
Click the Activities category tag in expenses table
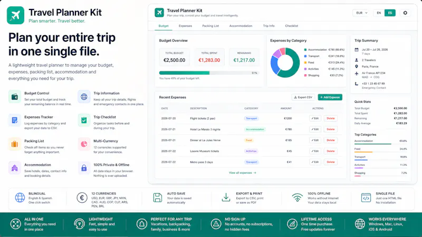coord(251,151)
